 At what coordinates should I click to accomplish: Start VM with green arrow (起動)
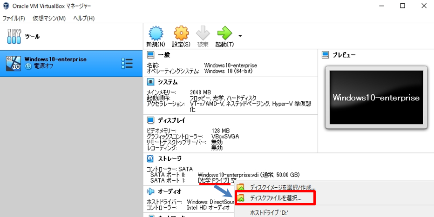click(224, 33)
